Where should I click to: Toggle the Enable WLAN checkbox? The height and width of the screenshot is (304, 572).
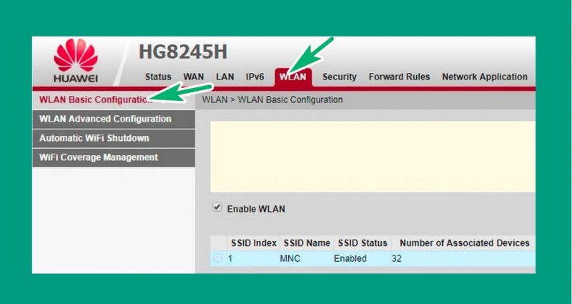click(217, 208)
